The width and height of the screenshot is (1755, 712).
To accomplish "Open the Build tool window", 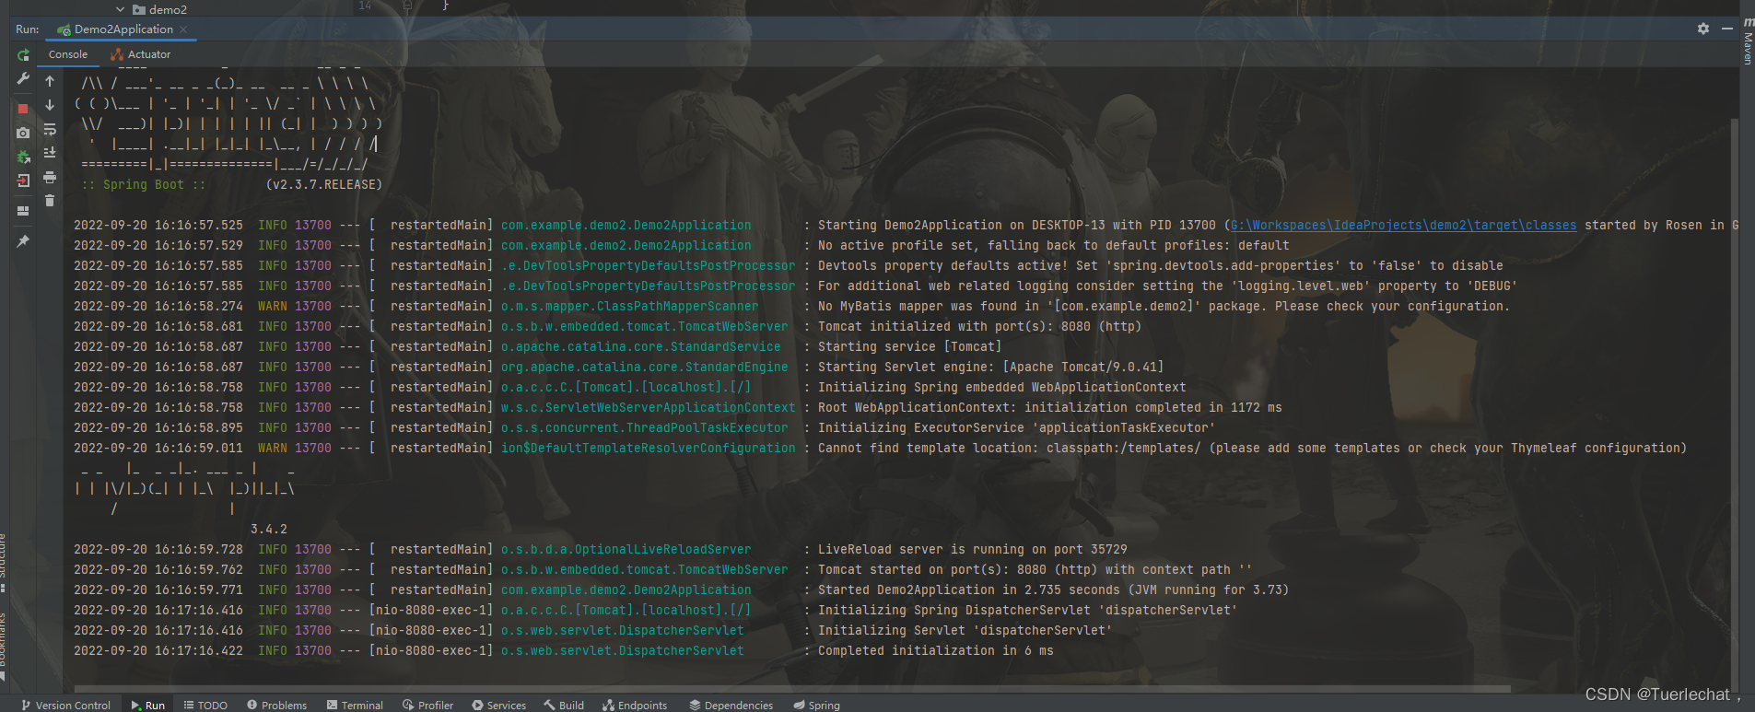I will [x=564, y=705].
